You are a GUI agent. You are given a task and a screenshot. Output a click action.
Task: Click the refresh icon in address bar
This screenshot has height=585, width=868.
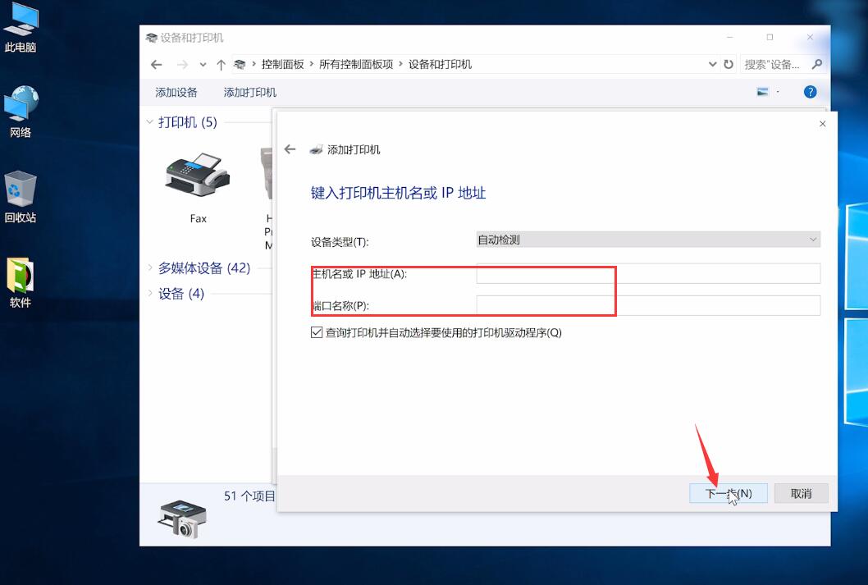pyautogui.click(x=729, y=64)
